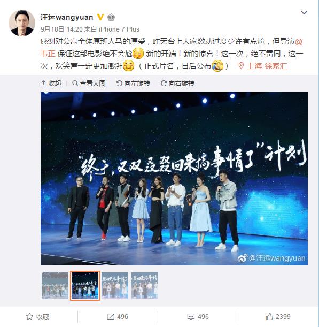The width and height of the screenshot is (319, 327).
Task: Rotate the image left with 向左旋转
Action: point(133,83)
